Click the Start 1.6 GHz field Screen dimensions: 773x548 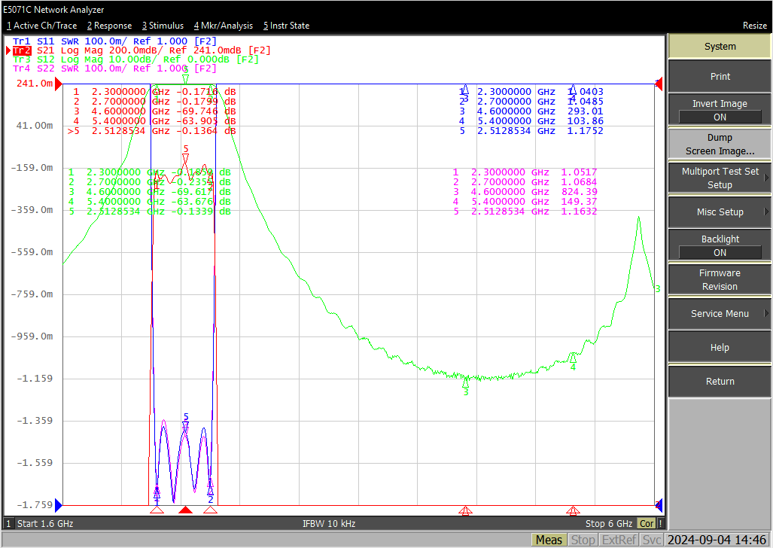(45, 523)
